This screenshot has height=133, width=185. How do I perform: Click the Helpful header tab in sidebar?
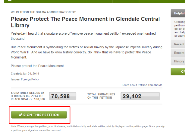[x=178, y=13]
